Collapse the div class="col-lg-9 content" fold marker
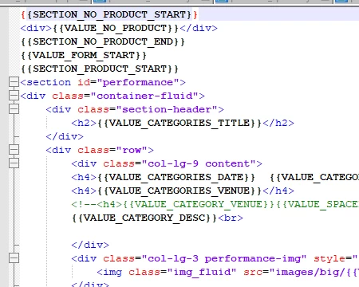The width and height of the screenshot is (359, 287). (x=14, y=163)
